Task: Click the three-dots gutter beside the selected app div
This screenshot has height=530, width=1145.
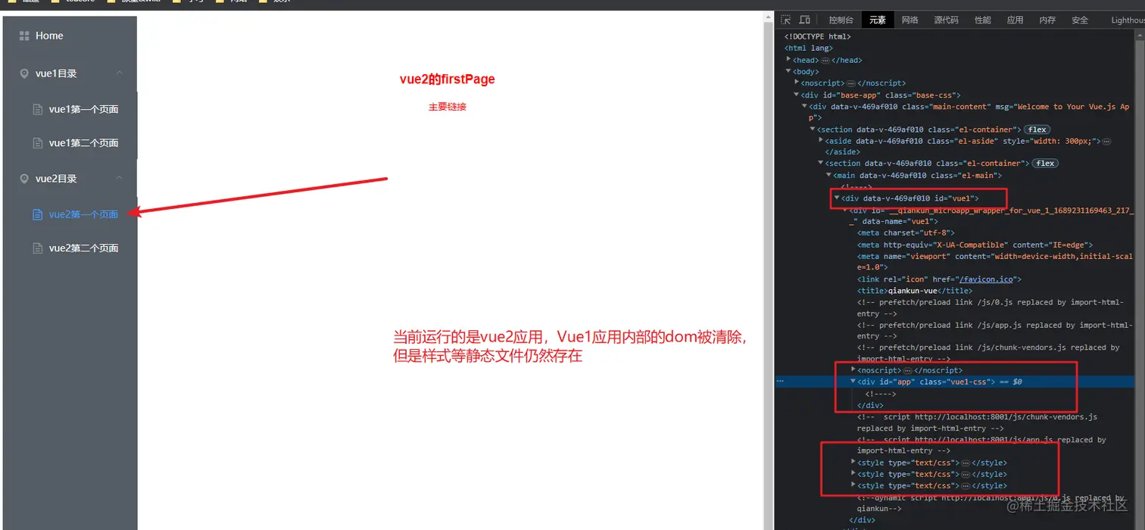Action: [x=780, y=382]
